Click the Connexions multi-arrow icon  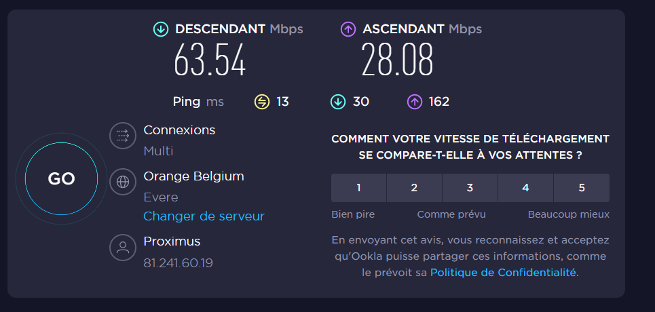123,136
